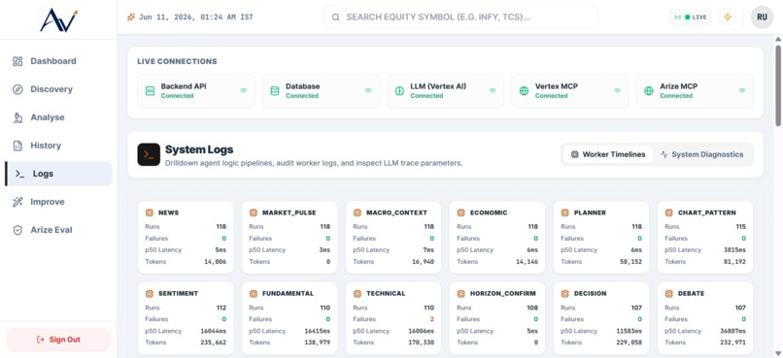Click the search magnifier icon

pos(336,16)
